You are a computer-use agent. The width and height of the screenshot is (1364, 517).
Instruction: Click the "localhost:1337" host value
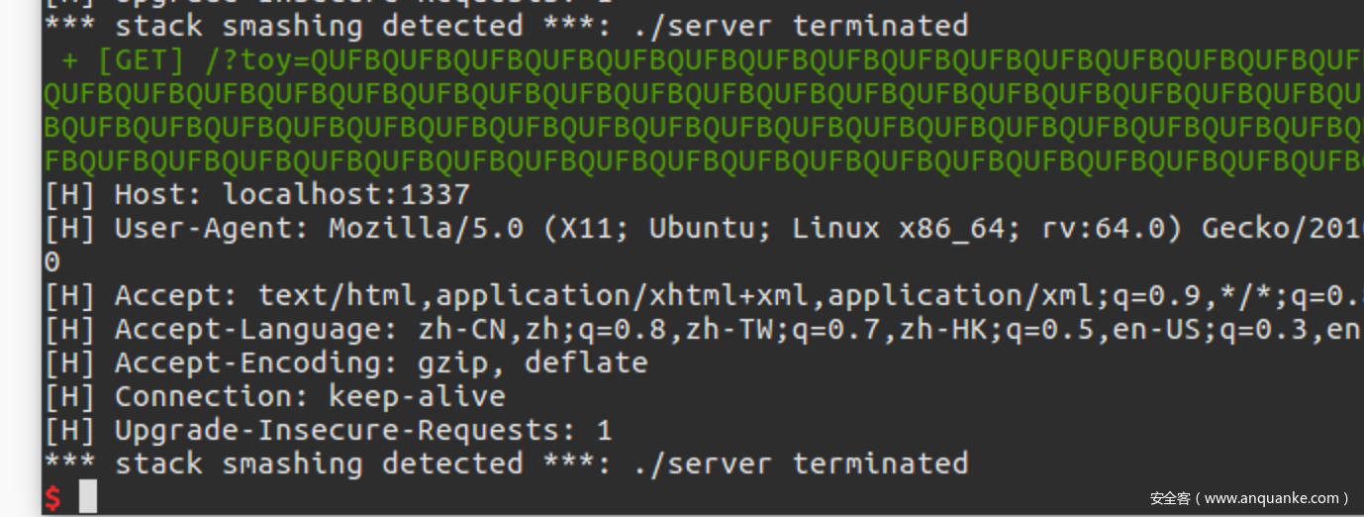pos(346,194)
